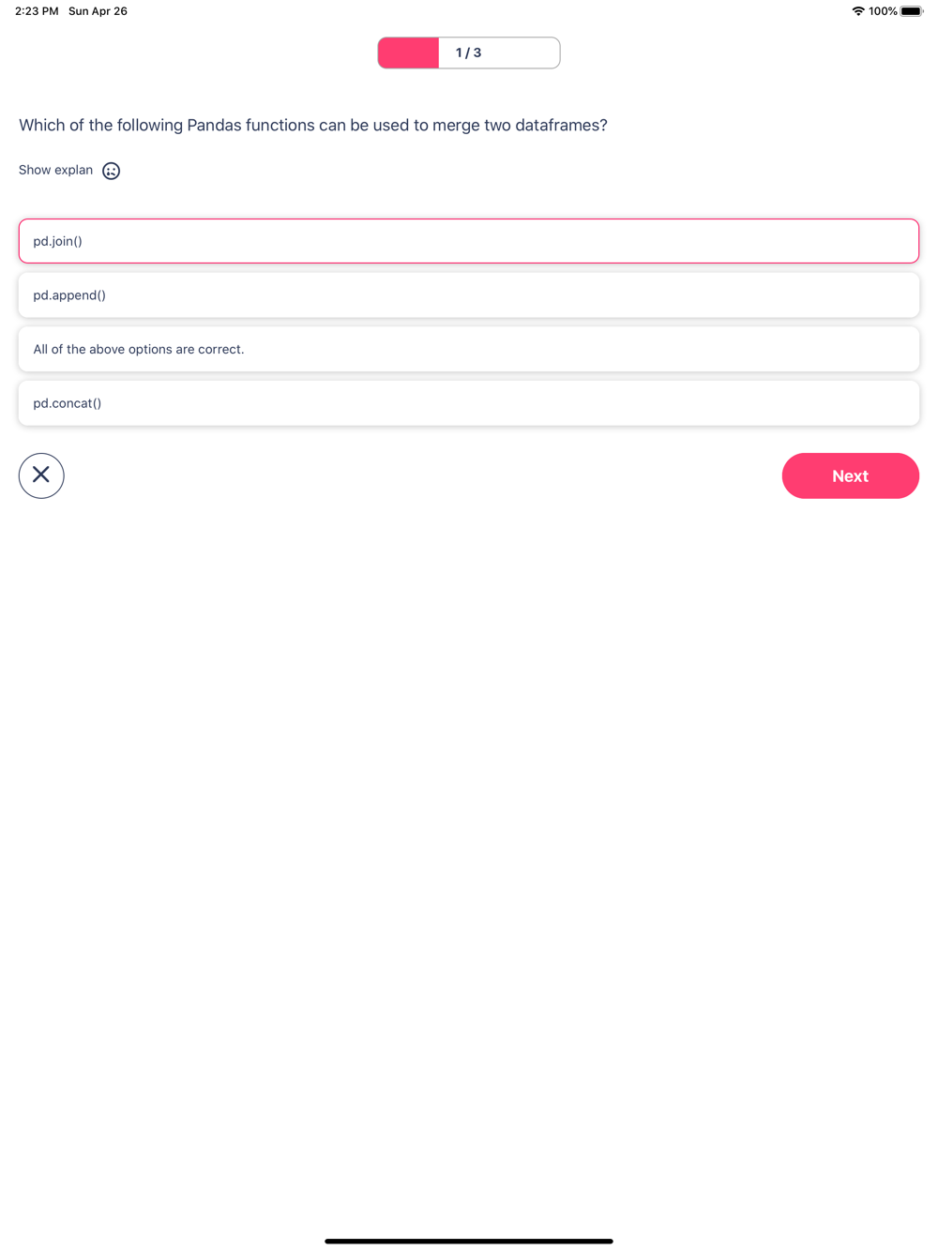Pick "All of the above options are correct."
This screenshot has width=938, height=1251.
click(x=469, y=349)
